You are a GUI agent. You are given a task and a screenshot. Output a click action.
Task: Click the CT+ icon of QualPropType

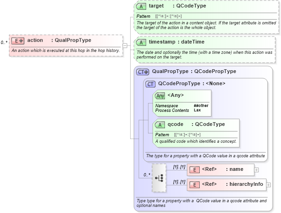[143, 72]
